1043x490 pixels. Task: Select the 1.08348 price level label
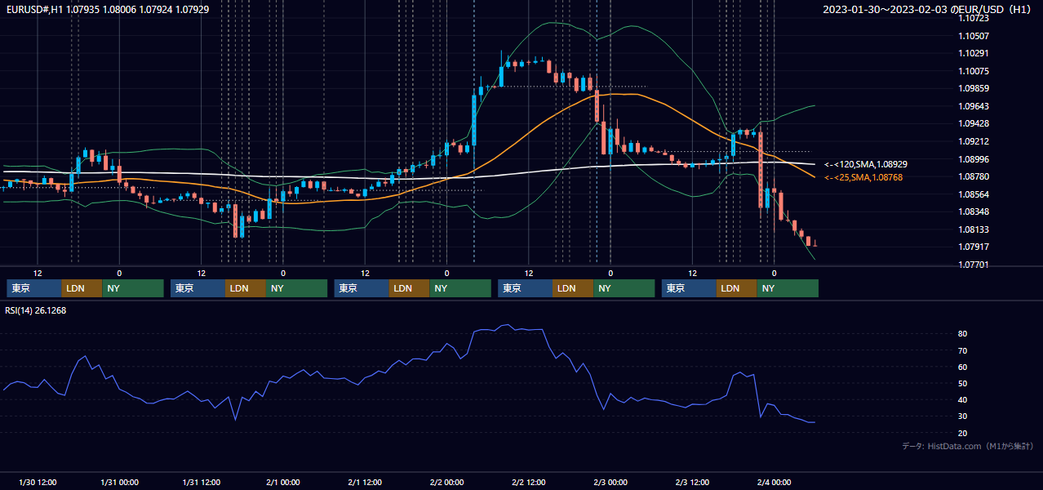(974, 212)
